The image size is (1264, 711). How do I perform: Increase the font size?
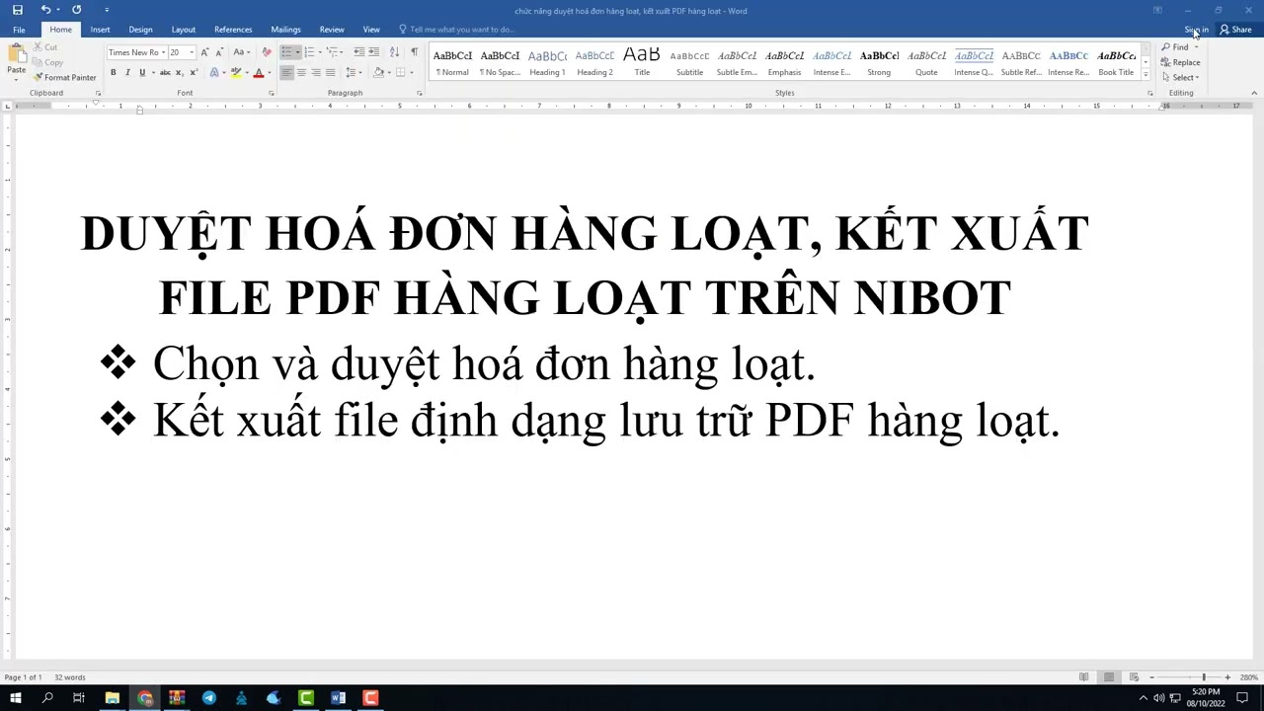(205, 52)
